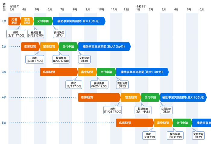The image size is (211, 144).
Task: Click the 11月 month header
Action: [114, 10]
